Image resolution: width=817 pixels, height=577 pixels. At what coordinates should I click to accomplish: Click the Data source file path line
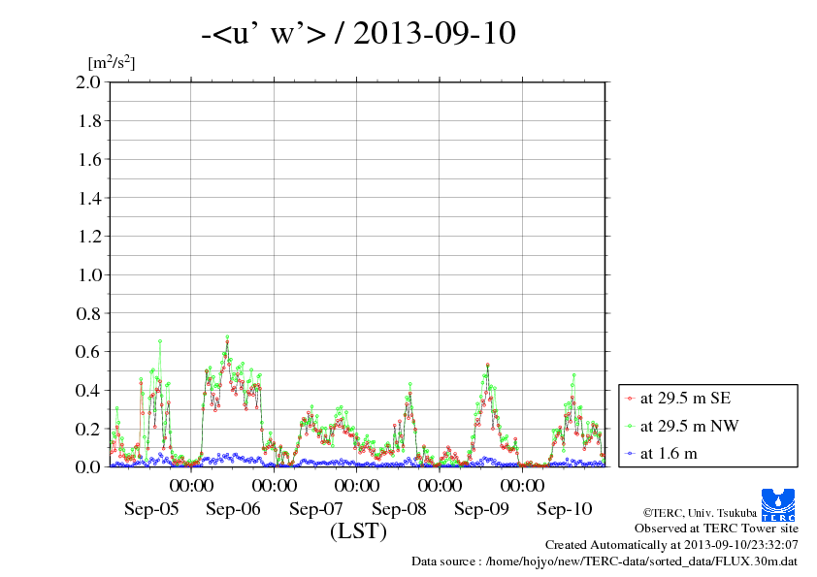tap(605, 561)
